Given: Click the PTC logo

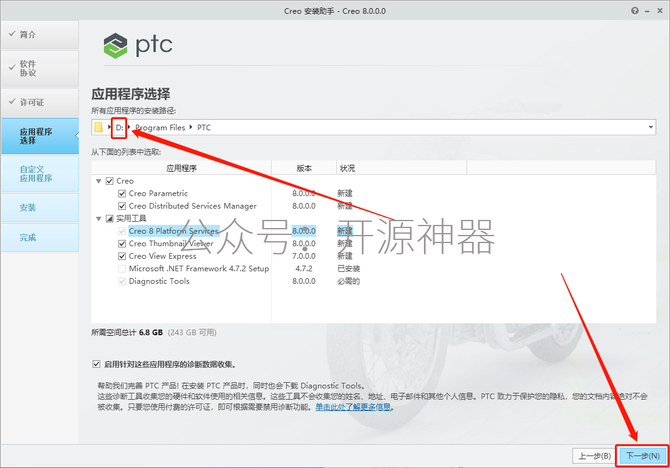Looking at the screenshot, I should coord(138,45).
